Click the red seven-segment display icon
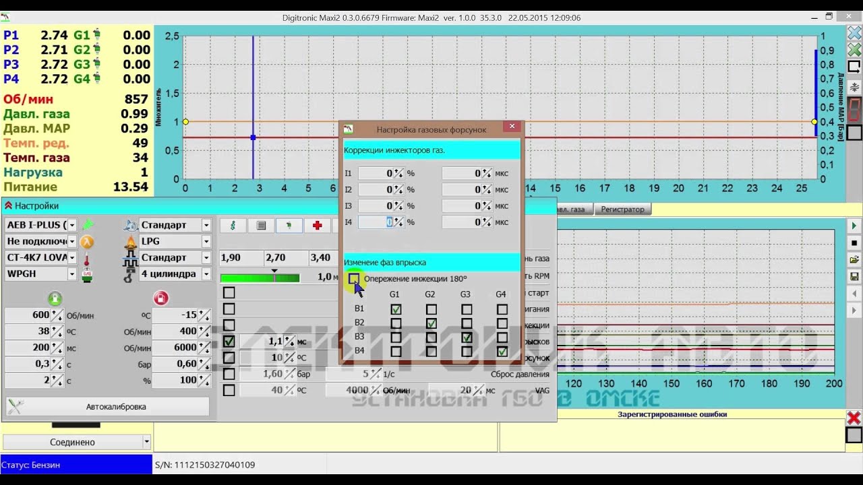The height and width of the screenshot is (485, 863). tap(854, 110)
